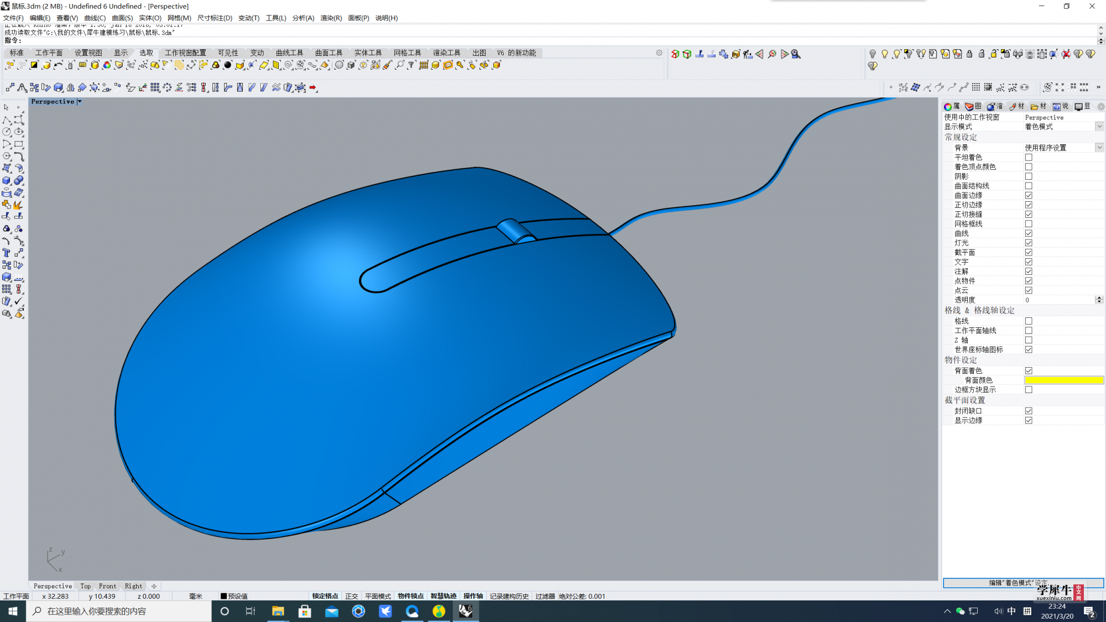Open the 文件(F) menu
Image resolution: width=1106 pixels, height=622 pixels.
click(13, 18)
